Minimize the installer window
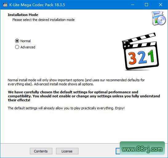The image size is (168, 158). [x=133, y=5]
